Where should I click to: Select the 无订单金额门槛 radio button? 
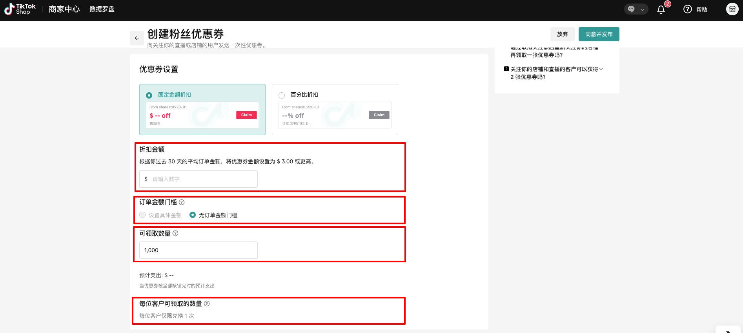point(193,215)
